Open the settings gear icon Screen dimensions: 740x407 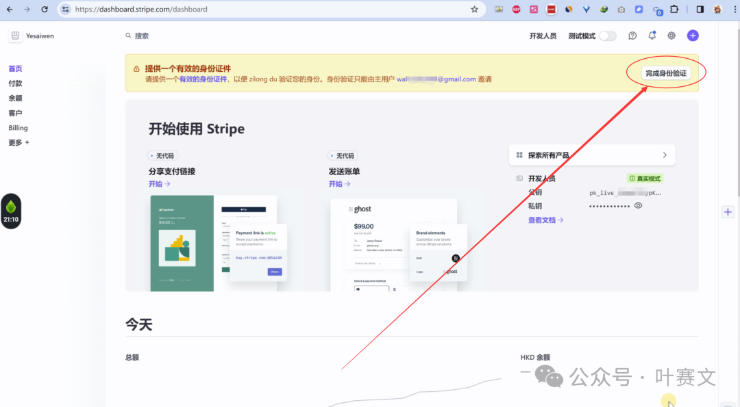(x=671, y=36)
